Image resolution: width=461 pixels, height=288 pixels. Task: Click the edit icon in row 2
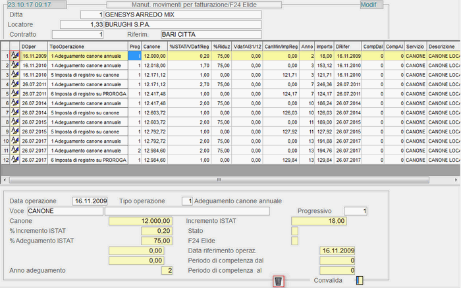point(14,65)
